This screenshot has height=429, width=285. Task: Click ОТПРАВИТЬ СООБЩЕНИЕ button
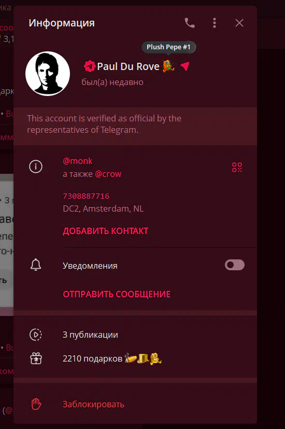[117, 294]
